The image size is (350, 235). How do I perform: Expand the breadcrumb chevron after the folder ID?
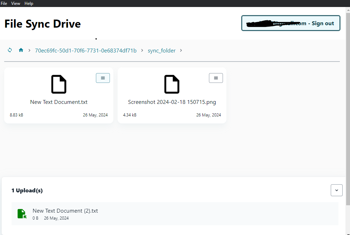tap(142, 50)
